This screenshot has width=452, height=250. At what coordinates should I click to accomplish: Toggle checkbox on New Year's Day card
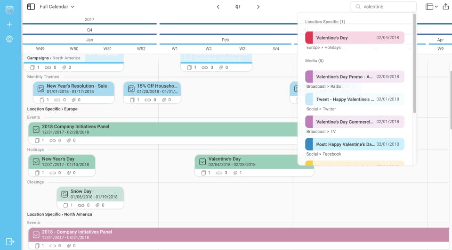pos(36,162)
